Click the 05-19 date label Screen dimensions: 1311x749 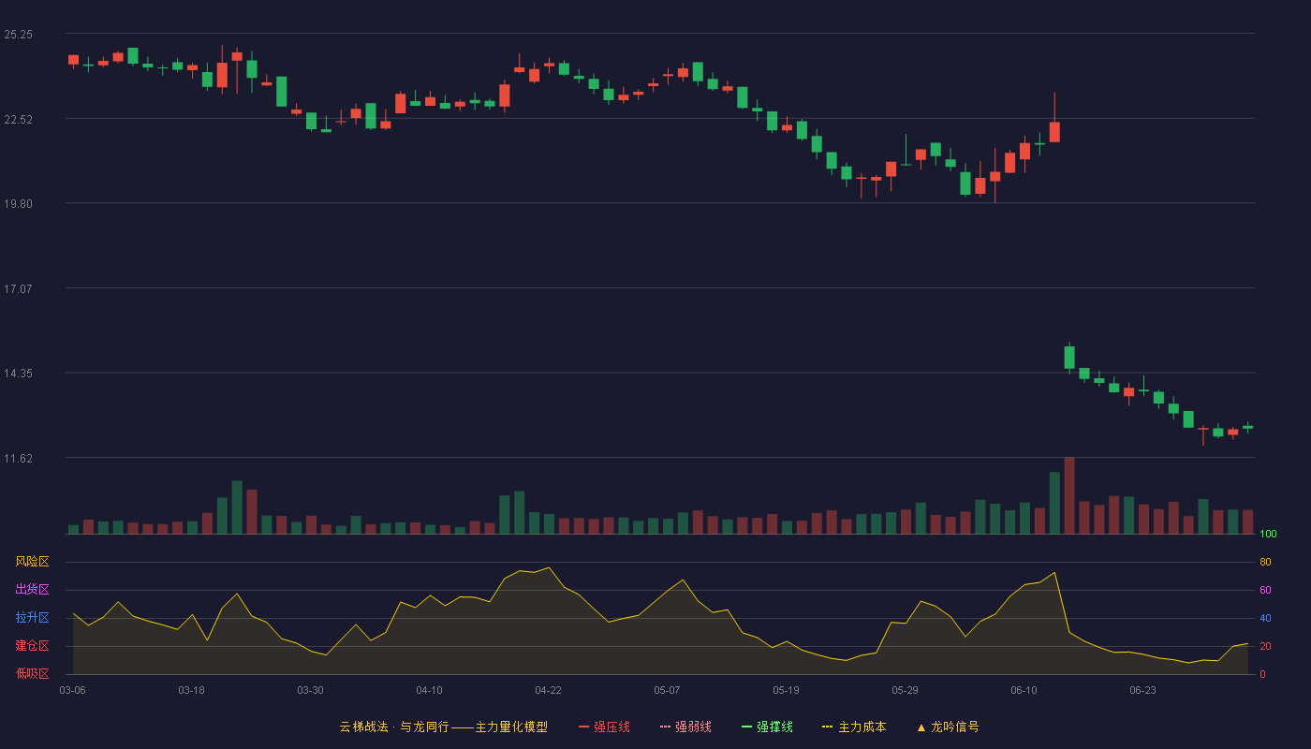pyautogui.click(x=786, y=690)
